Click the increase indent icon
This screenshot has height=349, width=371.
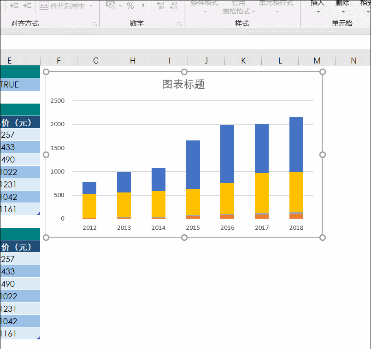coord(27,5)
